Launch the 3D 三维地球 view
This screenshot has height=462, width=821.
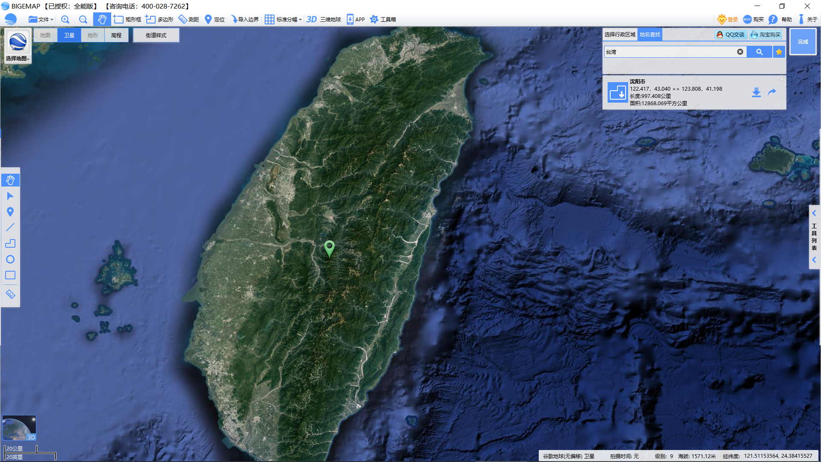point(323,19)
